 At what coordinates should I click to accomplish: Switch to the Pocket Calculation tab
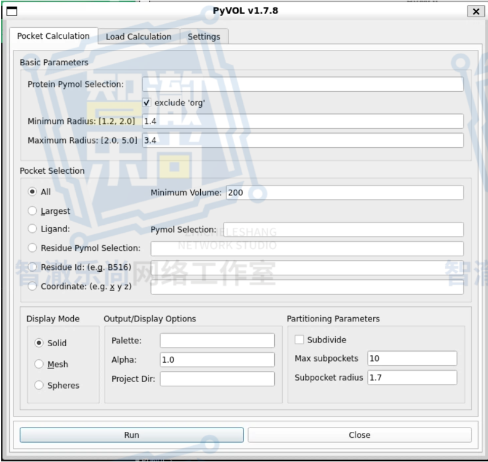53,36
